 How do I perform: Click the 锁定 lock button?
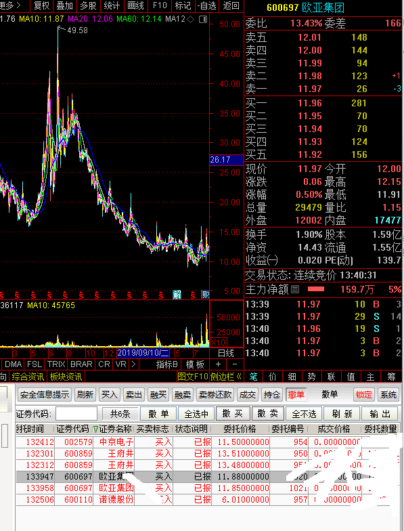(364, 394)
